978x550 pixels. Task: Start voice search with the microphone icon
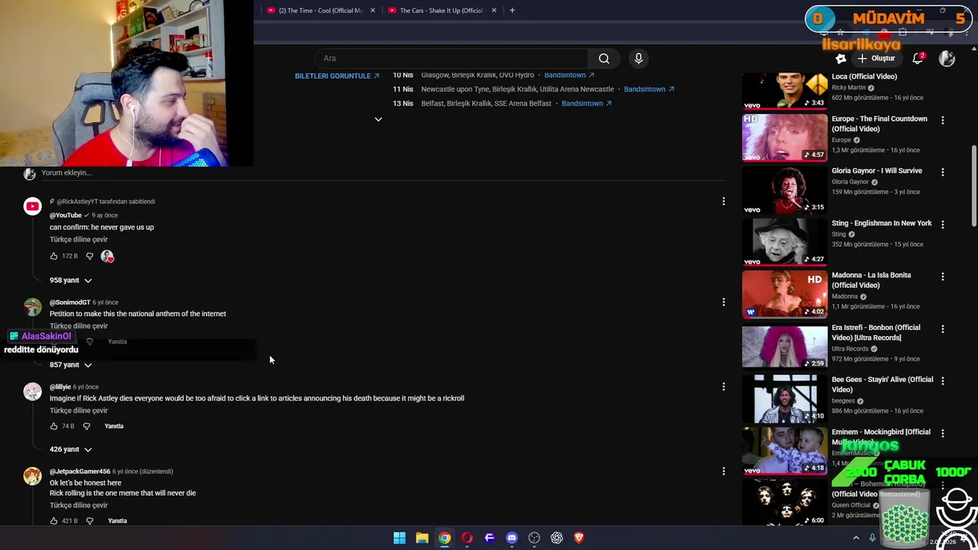pyautogui.click(x=639, y=58)
